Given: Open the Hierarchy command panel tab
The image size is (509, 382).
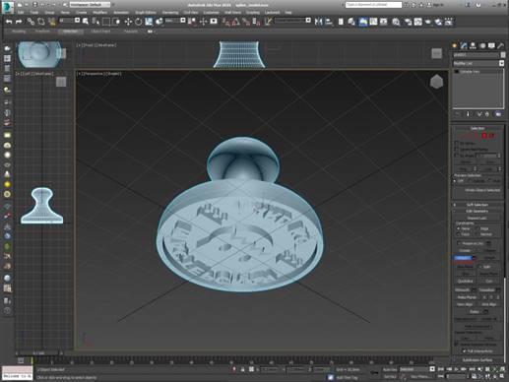Looking at the screenshot, I should (x=473, y=45).
